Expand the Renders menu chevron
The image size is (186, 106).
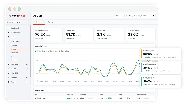[x=27, y=77]
